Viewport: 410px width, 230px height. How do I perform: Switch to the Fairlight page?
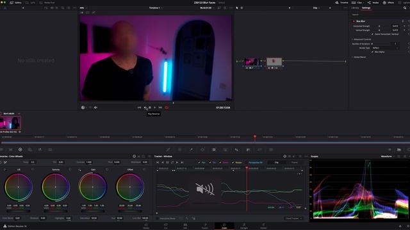pos(244,226)
